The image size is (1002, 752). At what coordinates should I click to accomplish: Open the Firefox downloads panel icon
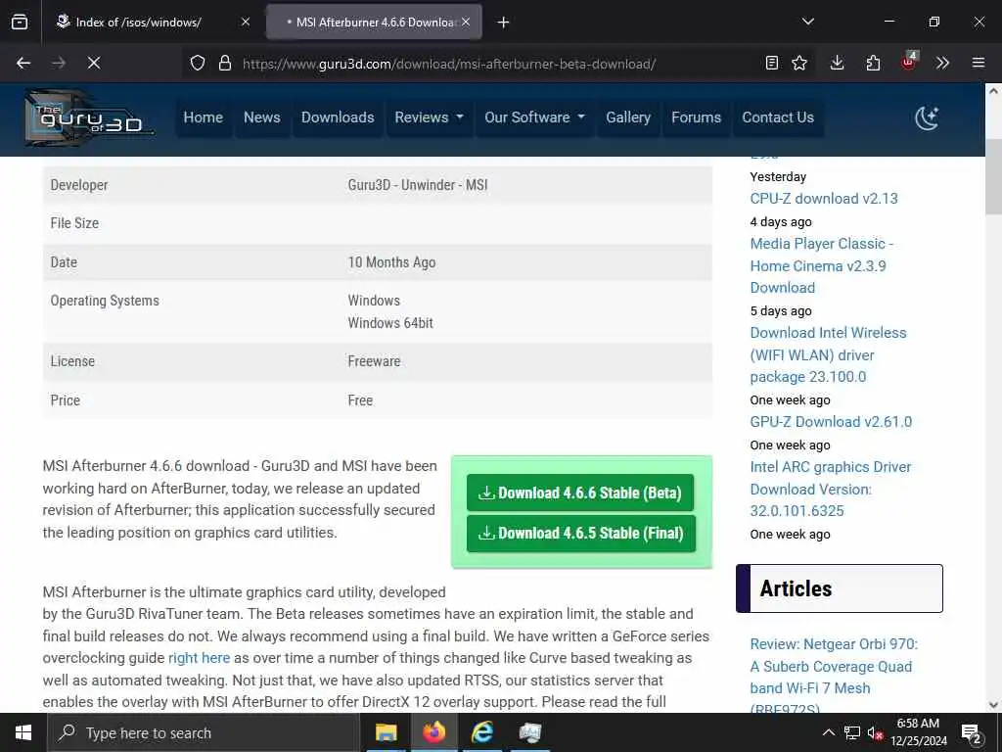click(x=838, y=63)
